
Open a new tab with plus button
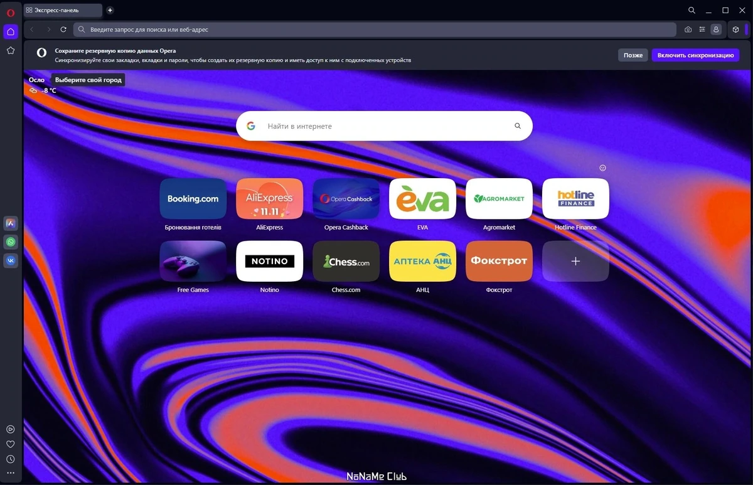pos(110,10)
